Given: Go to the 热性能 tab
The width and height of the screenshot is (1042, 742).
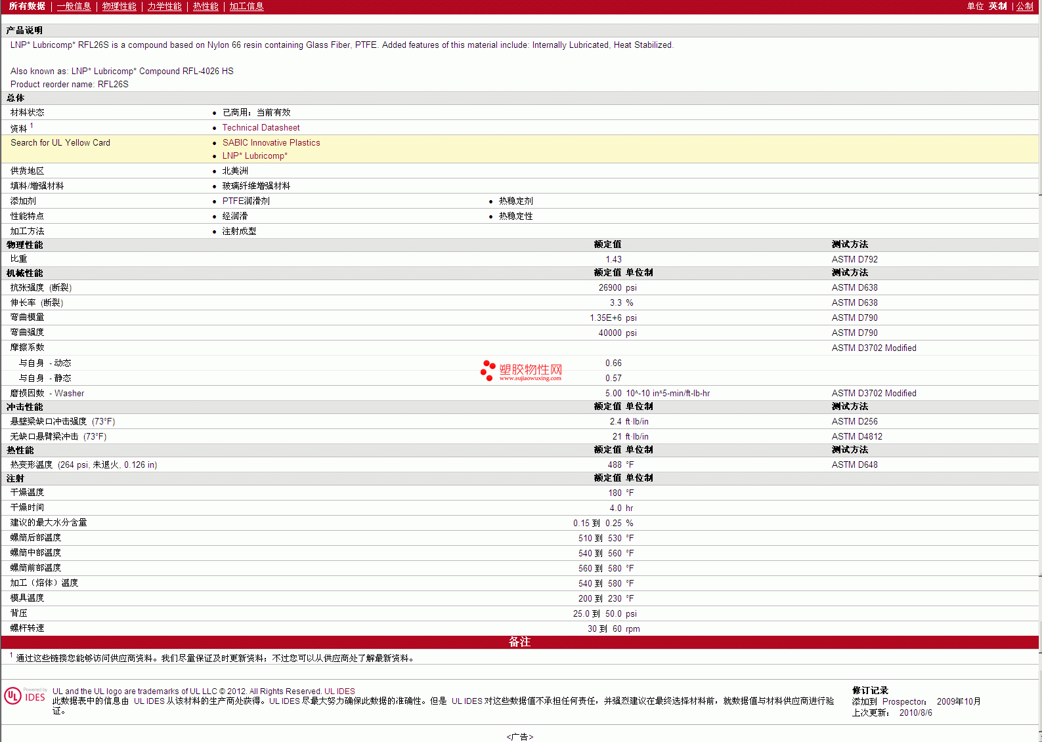Looking at the screenshot, I should coord(206,6).
